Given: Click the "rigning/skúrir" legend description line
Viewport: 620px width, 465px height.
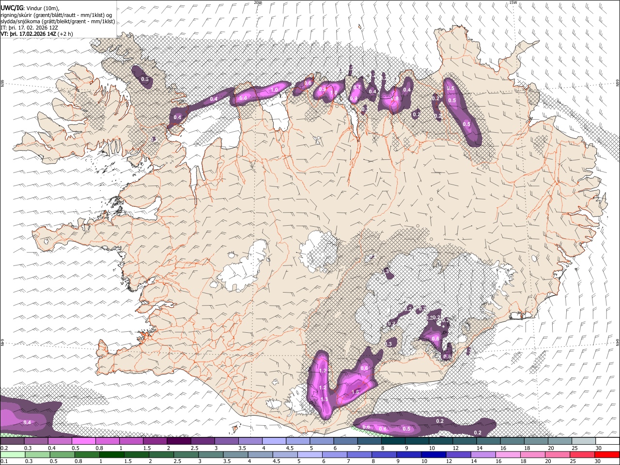Looking at the screenshot, I should [x=57, y=15].
